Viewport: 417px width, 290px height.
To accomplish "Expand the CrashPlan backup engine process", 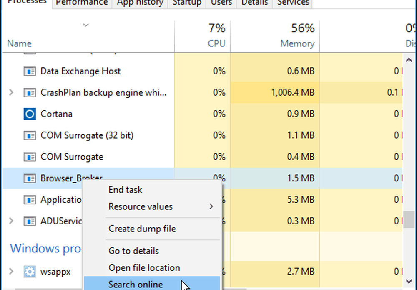I will [12, 92].
